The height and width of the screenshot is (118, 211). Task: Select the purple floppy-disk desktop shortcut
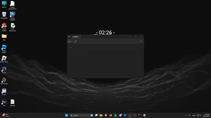(4, 92)
